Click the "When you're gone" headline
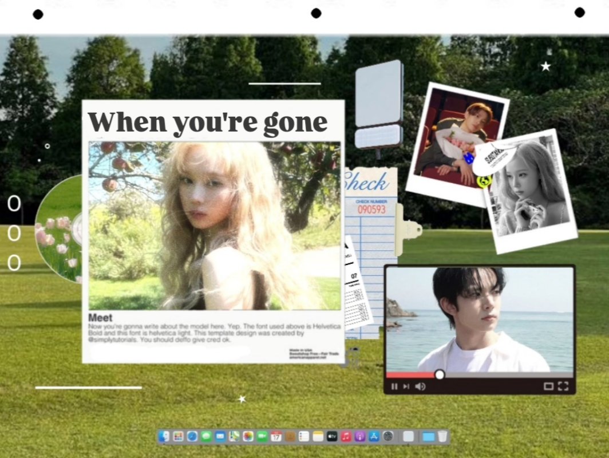Screen dimensions: 609x458 coord(207,123)
